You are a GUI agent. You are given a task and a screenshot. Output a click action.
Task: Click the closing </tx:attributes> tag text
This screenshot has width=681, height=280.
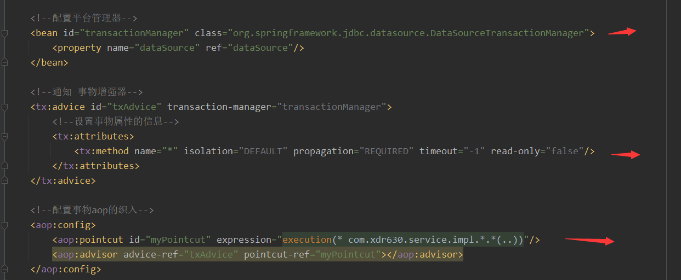click(x=96, y=166)
